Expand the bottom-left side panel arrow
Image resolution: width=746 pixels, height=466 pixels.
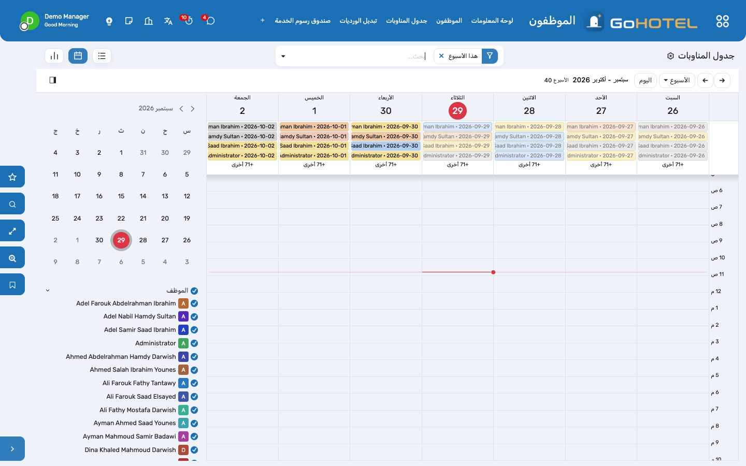pyautogui.click(x=12, y=449)
